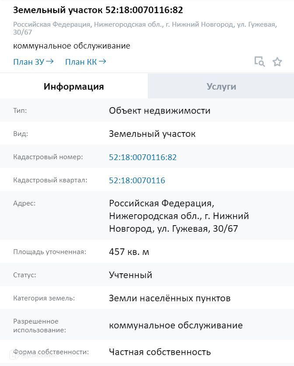This screenshot has width=294, height=366.
Task: Switch to the Услуги tab
Action: (221, 87)
